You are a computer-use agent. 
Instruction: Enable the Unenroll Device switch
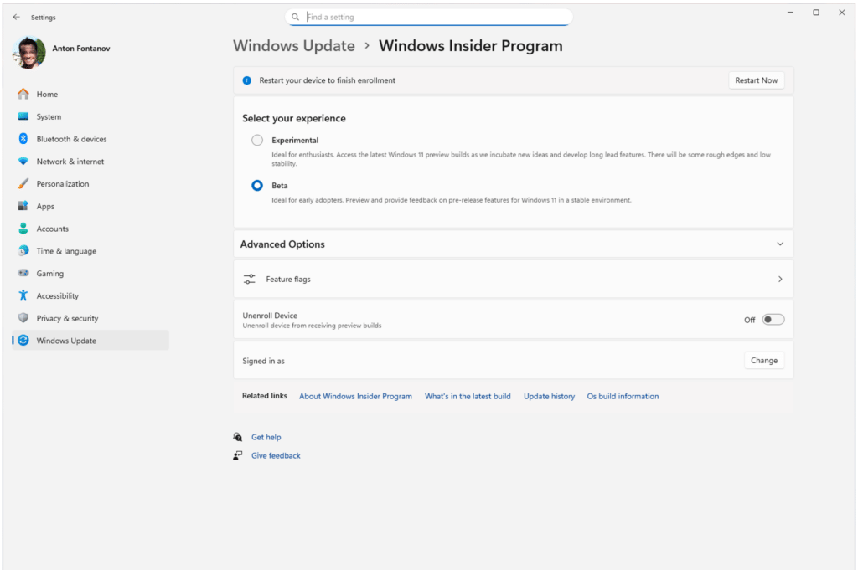[773, 319]
